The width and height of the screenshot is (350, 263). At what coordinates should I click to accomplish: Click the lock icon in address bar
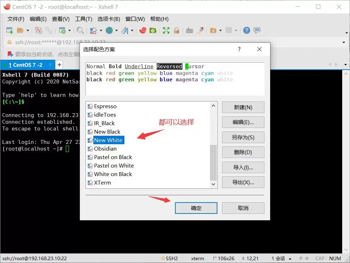10,42
